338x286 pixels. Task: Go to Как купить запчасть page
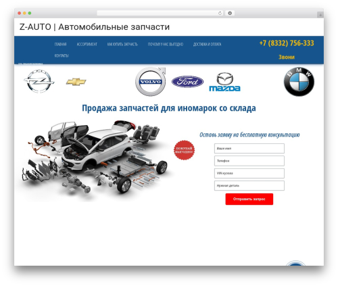[122, 44]
